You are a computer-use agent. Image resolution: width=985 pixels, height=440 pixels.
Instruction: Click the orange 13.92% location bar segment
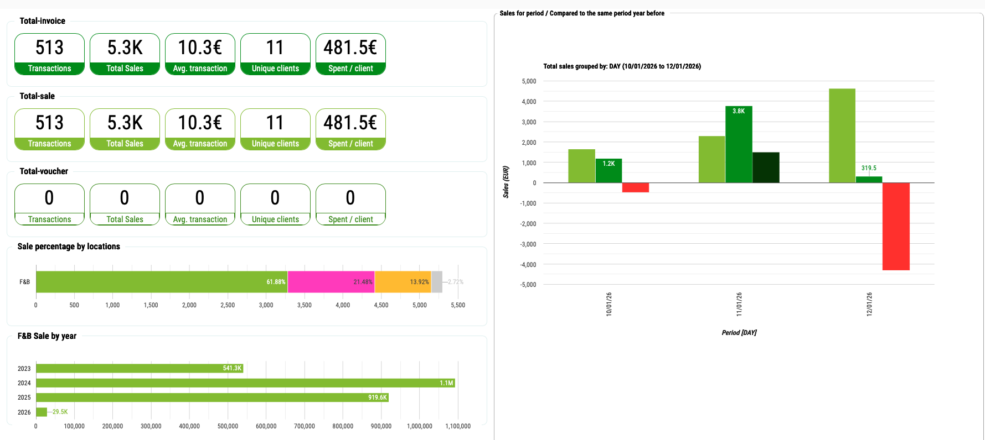click(x=403, y=282)
